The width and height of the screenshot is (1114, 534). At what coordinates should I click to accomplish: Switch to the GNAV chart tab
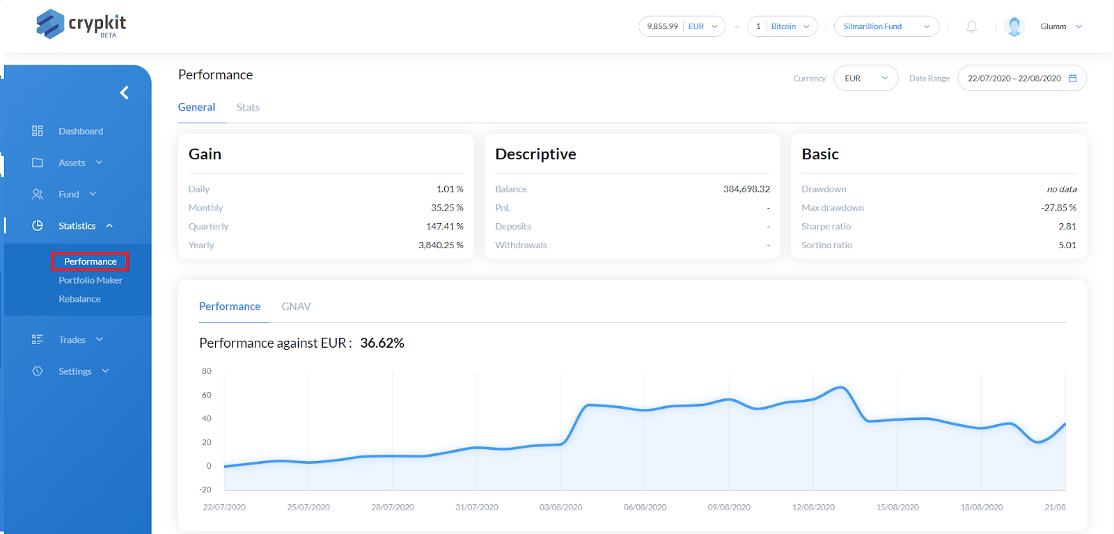[x=296, y=306]
